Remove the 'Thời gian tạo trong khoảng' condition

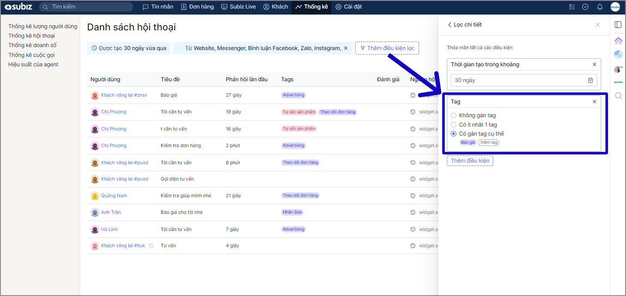click(594, 65)
